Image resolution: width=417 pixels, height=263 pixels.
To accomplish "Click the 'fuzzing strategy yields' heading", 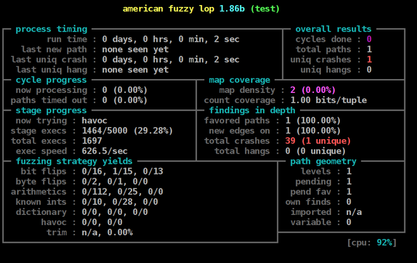I will [x=74, y=161].
